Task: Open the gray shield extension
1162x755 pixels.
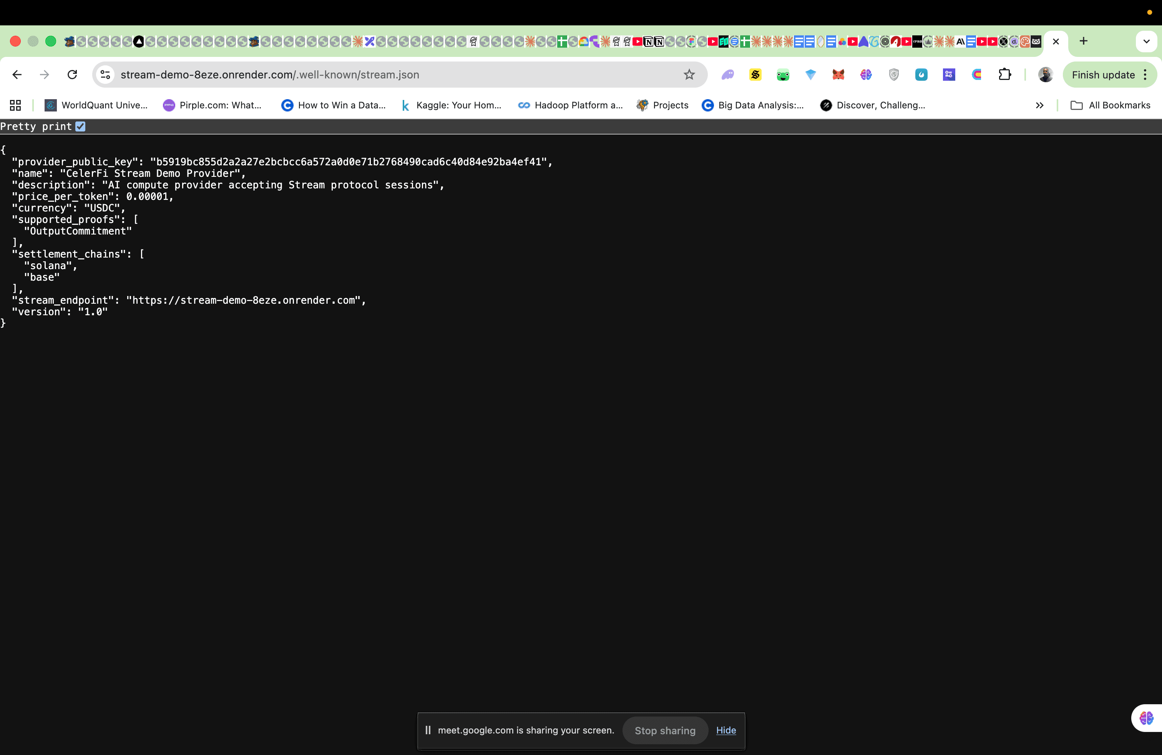Action: (x=893, y=75)
